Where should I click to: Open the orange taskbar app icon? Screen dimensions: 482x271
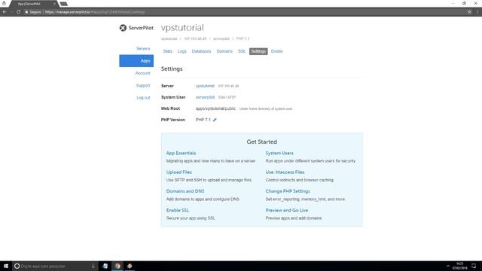coord(130,266)
